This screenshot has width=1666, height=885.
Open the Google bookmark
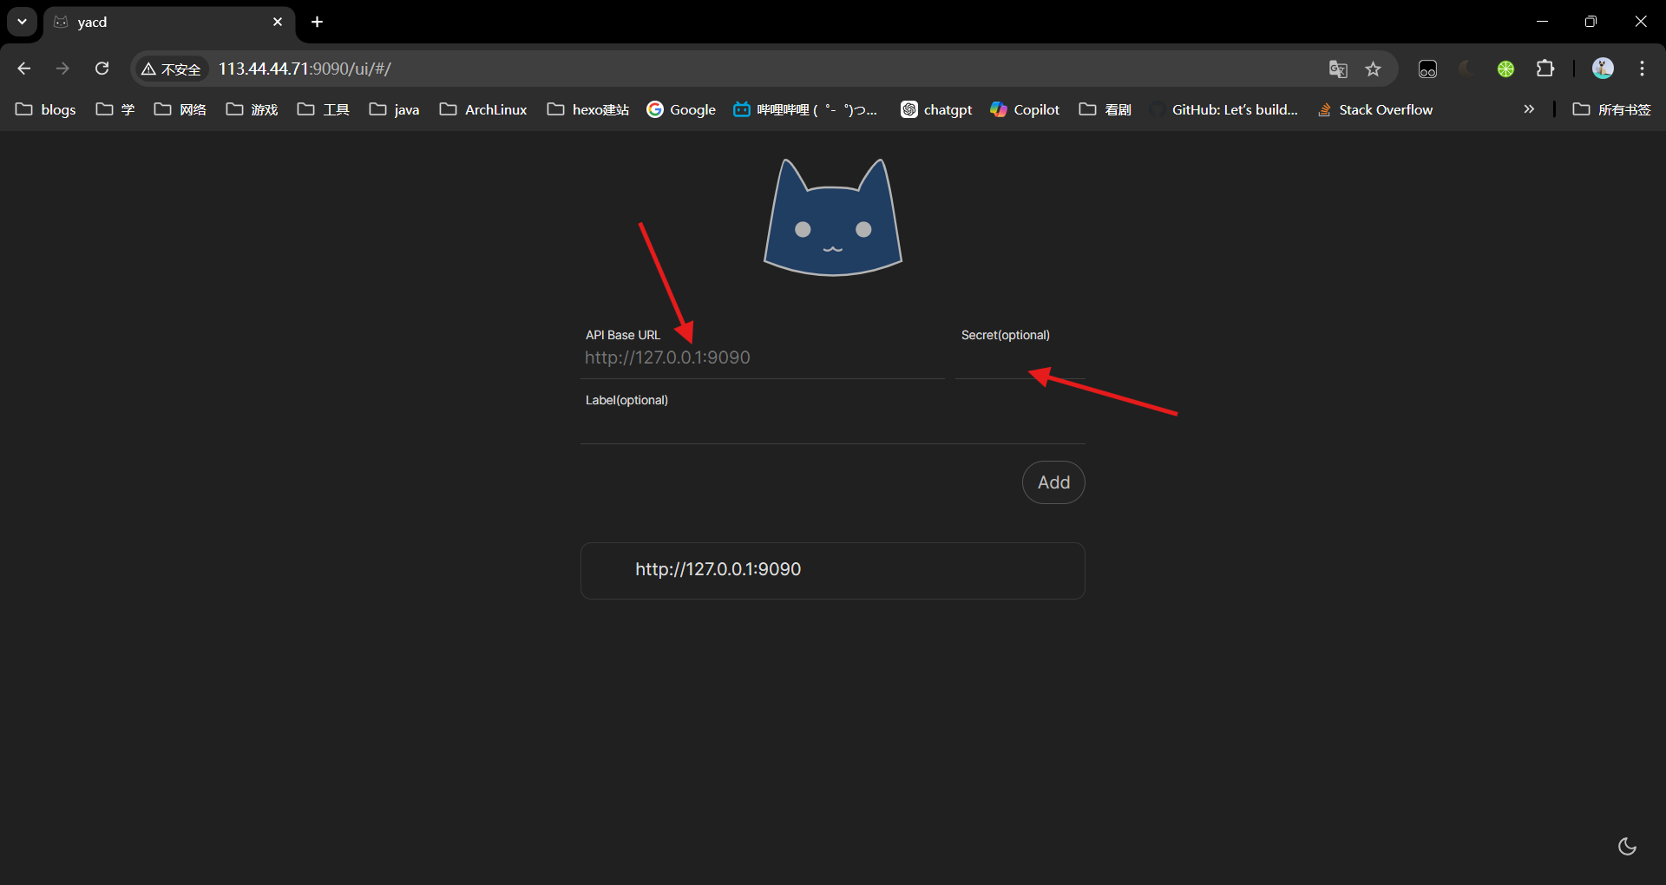coord(681,109)
